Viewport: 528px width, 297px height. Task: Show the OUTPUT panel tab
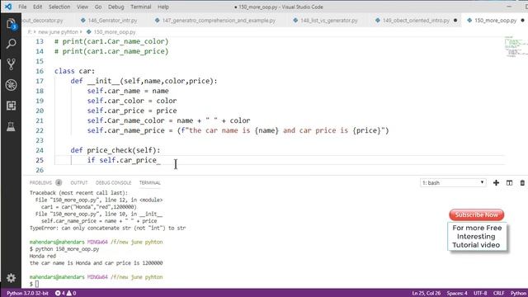point(79,183)
